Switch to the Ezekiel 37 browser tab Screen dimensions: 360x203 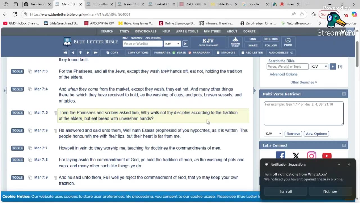(x=162, y=4)
